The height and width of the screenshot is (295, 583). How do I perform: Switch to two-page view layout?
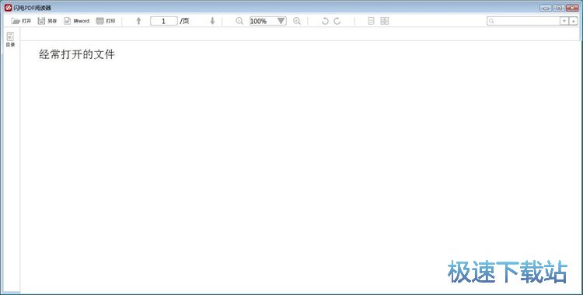385,21
